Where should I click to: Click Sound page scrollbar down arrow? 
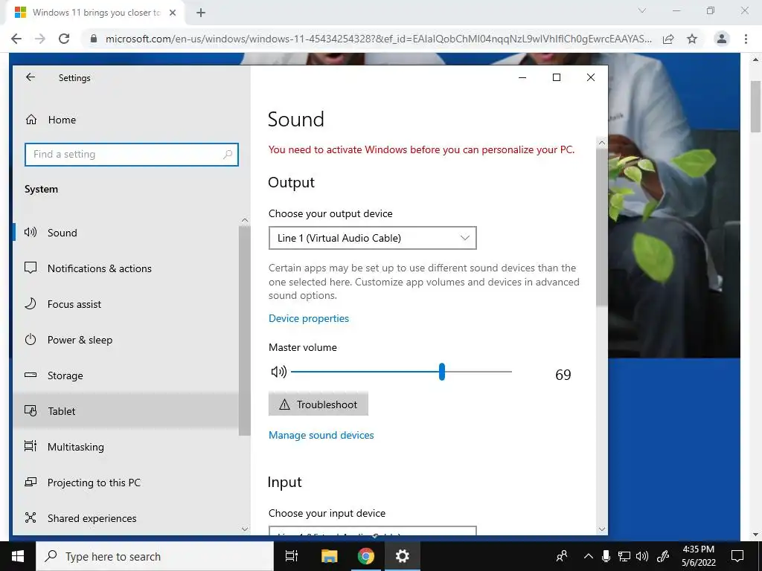tap(602, 529)
